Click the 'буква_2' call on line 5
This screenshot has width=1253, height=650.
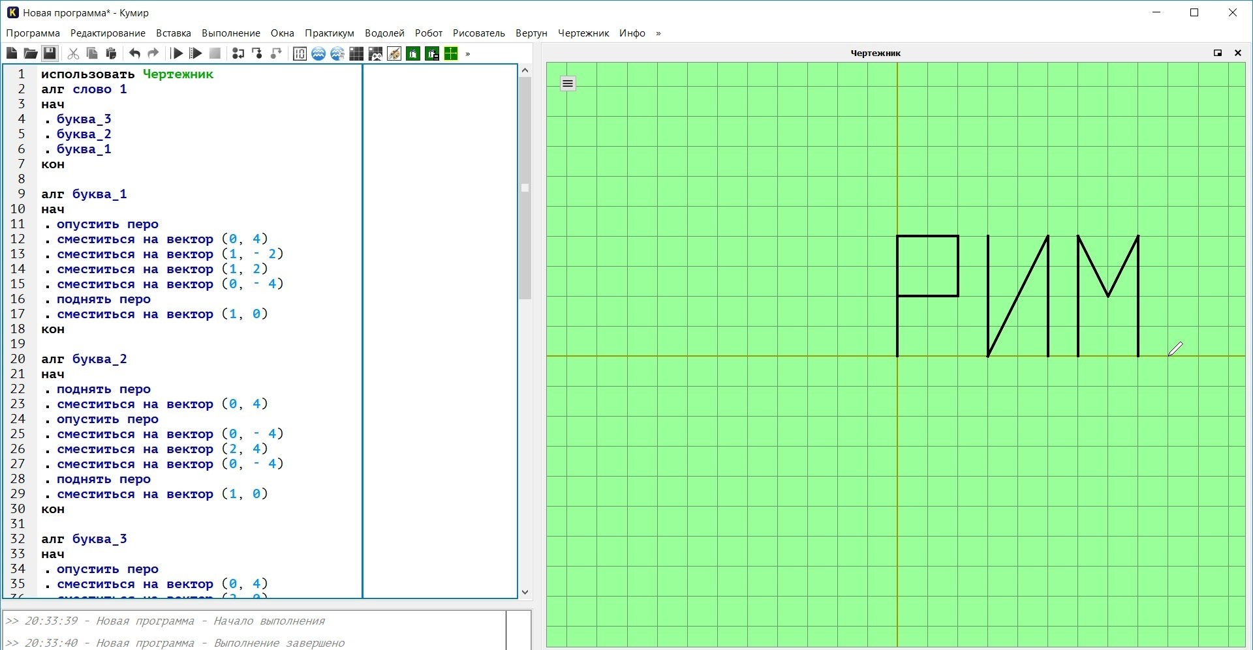(84, 134)
